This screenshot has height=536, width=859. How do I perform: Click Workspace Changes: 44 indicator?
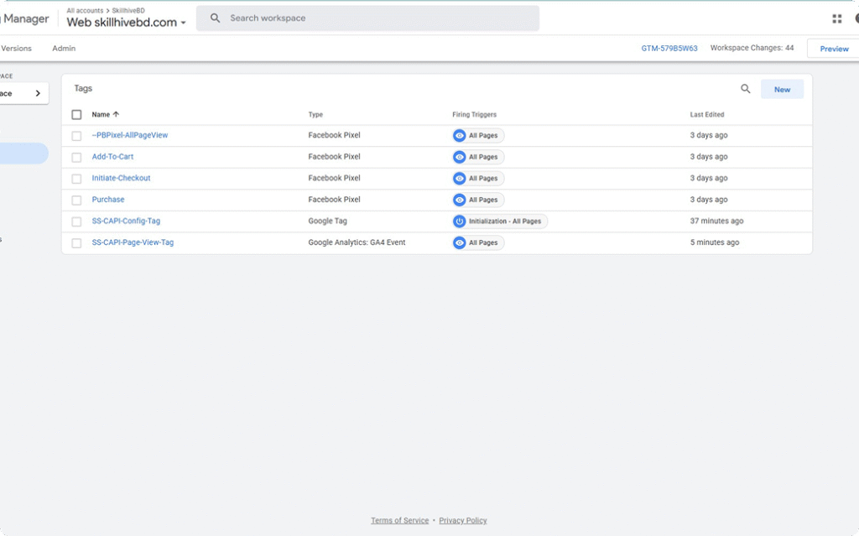[752, 48]
